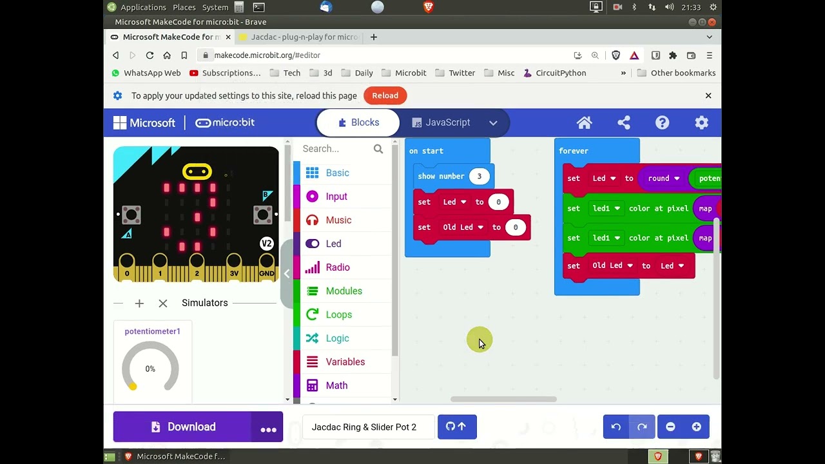Open a new browser tab
This screenshot has width=825, height=464.
(373, 37)
